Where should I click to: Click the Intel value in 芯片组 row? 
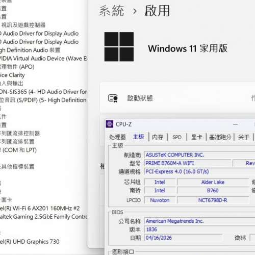160,182
